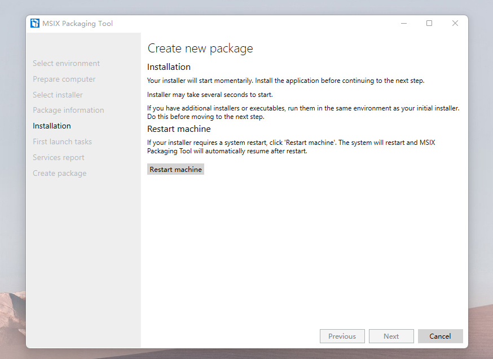This screenshot has width=493, height=359.
Task: Click the Create new package heading
Action: 200,48
